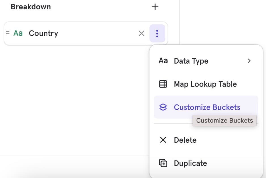Select Map Lookup Table from the menu
The width and height of the screenshot is (266, 178).
point(205,84)
